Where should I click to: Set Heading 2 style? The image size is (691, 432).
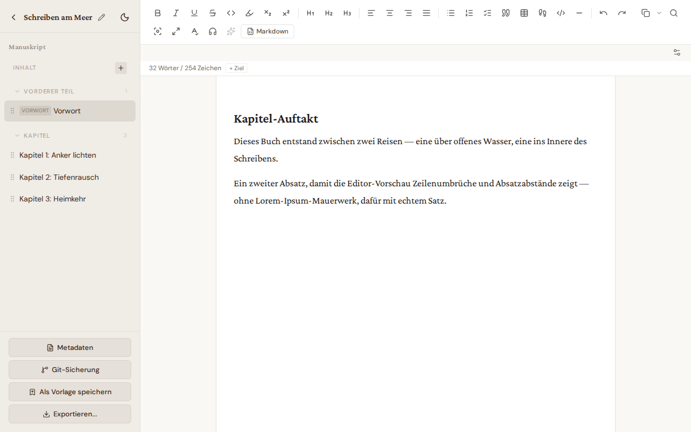[x=329, y=13]
